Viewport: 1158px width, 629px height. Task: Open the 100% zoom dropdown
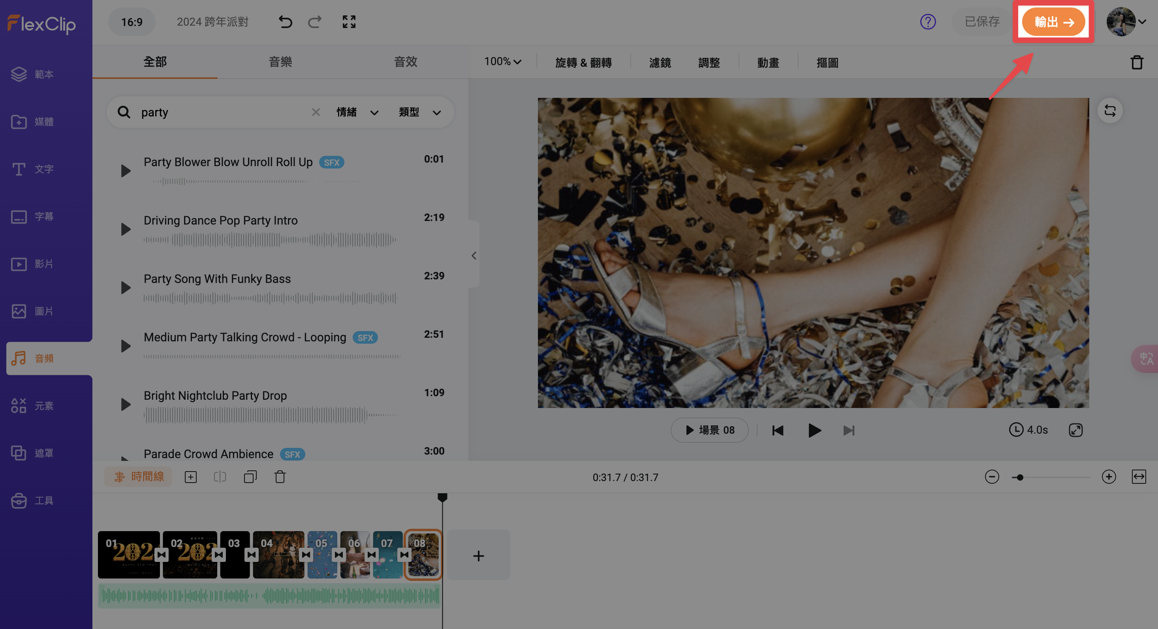point(503,62)
